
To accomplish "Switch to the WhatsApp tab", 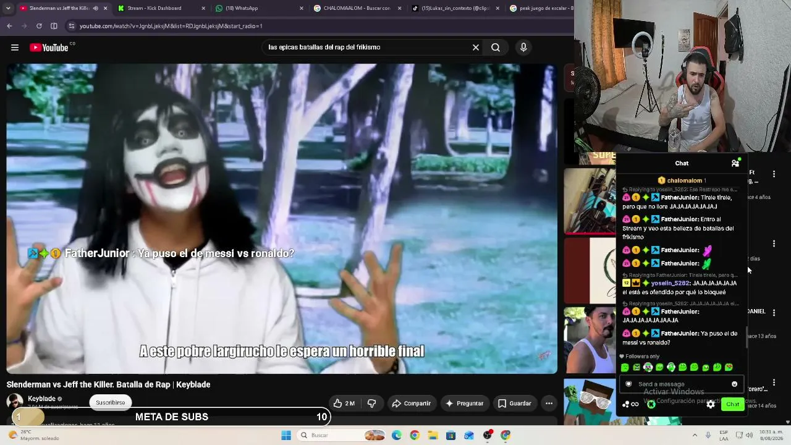I will coord(258,8).
